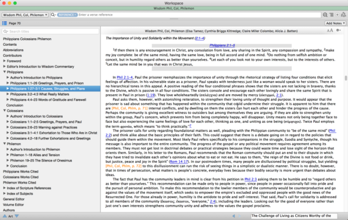
Task: Follow the 1:19 scripture link
Action: [x=151, y=95]
